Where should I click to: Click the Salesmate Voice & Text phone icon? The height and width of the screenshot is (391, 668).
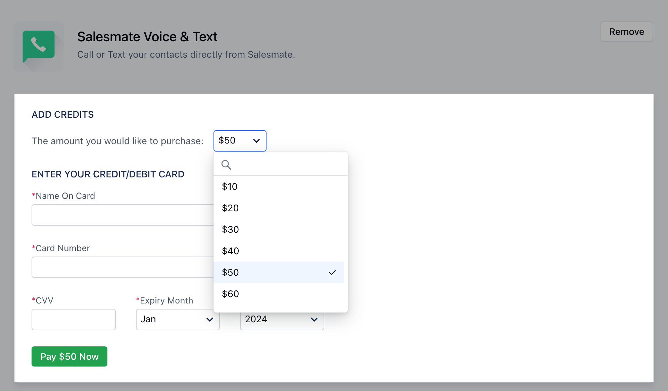39,46
